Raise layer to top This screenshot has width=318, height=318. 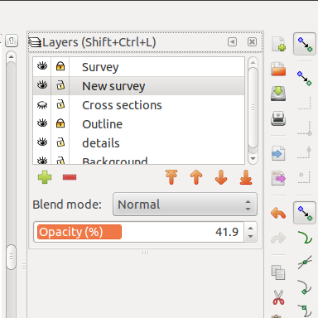(x=171, y=177)
